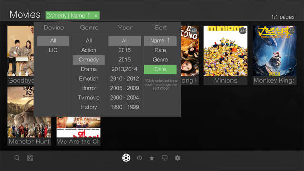Filter by years 2005 - 2009

pos(124,88)
